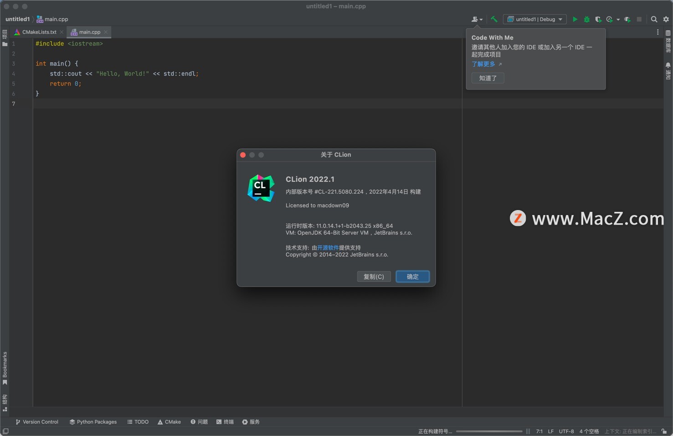Switch to the CMakeLists.txt tab

(39, 32)
